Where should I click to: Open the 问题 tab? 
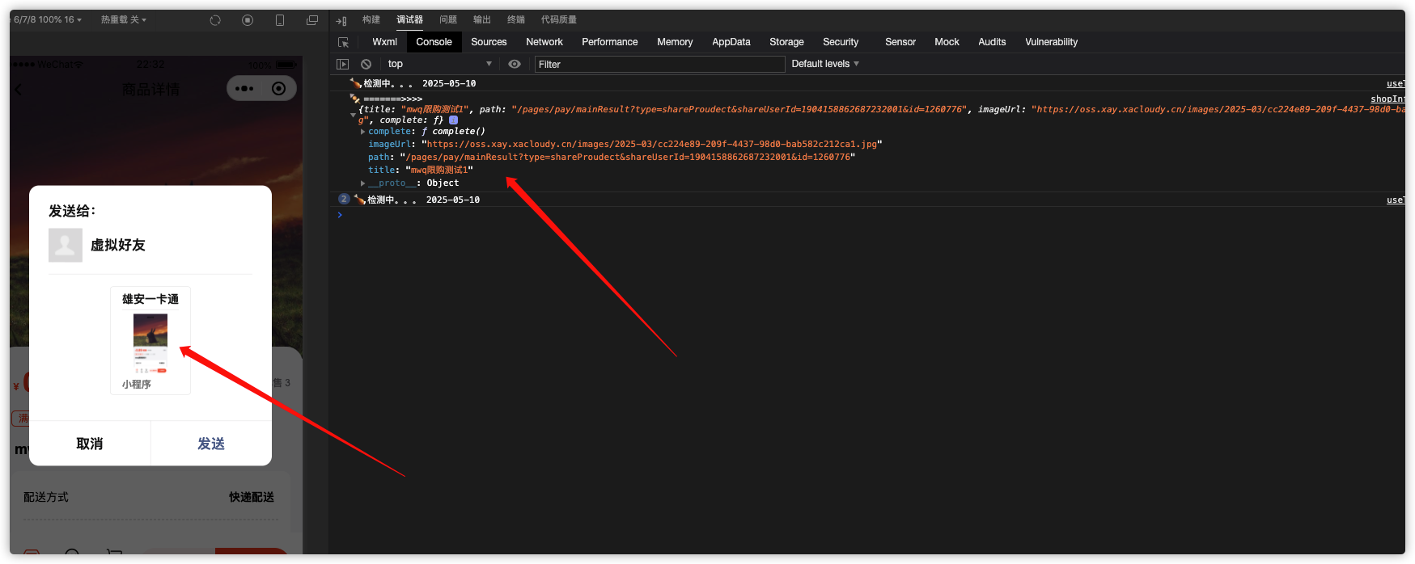click(448, 19)
